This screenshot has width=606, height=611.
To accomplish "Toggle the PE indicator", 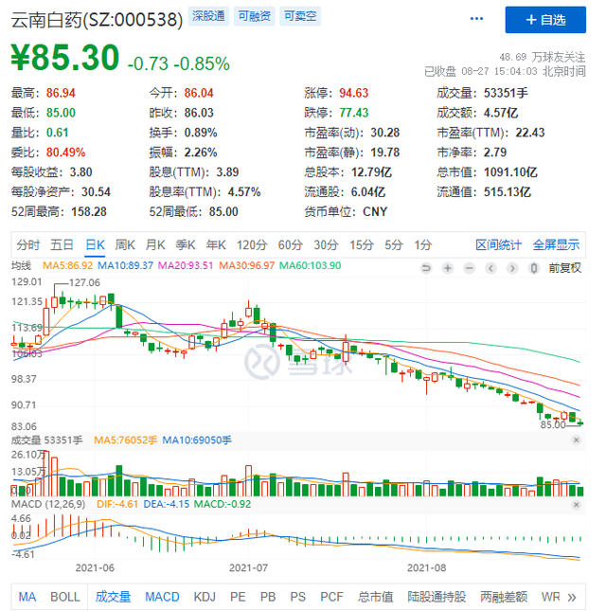I will pos(238,597).
